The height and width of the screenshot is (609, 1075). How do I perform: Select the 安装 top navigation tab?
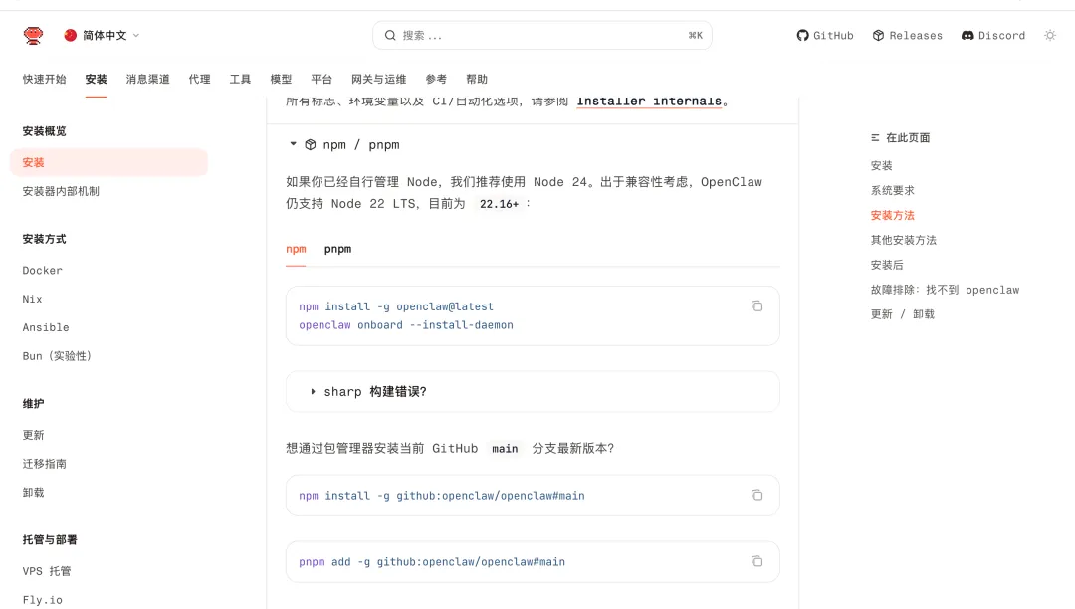(96, 79)
